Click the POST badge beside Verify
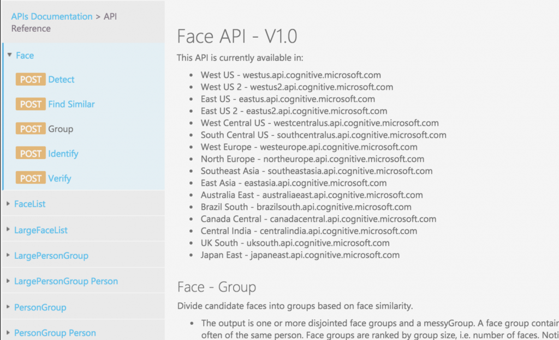 [31, 178]
